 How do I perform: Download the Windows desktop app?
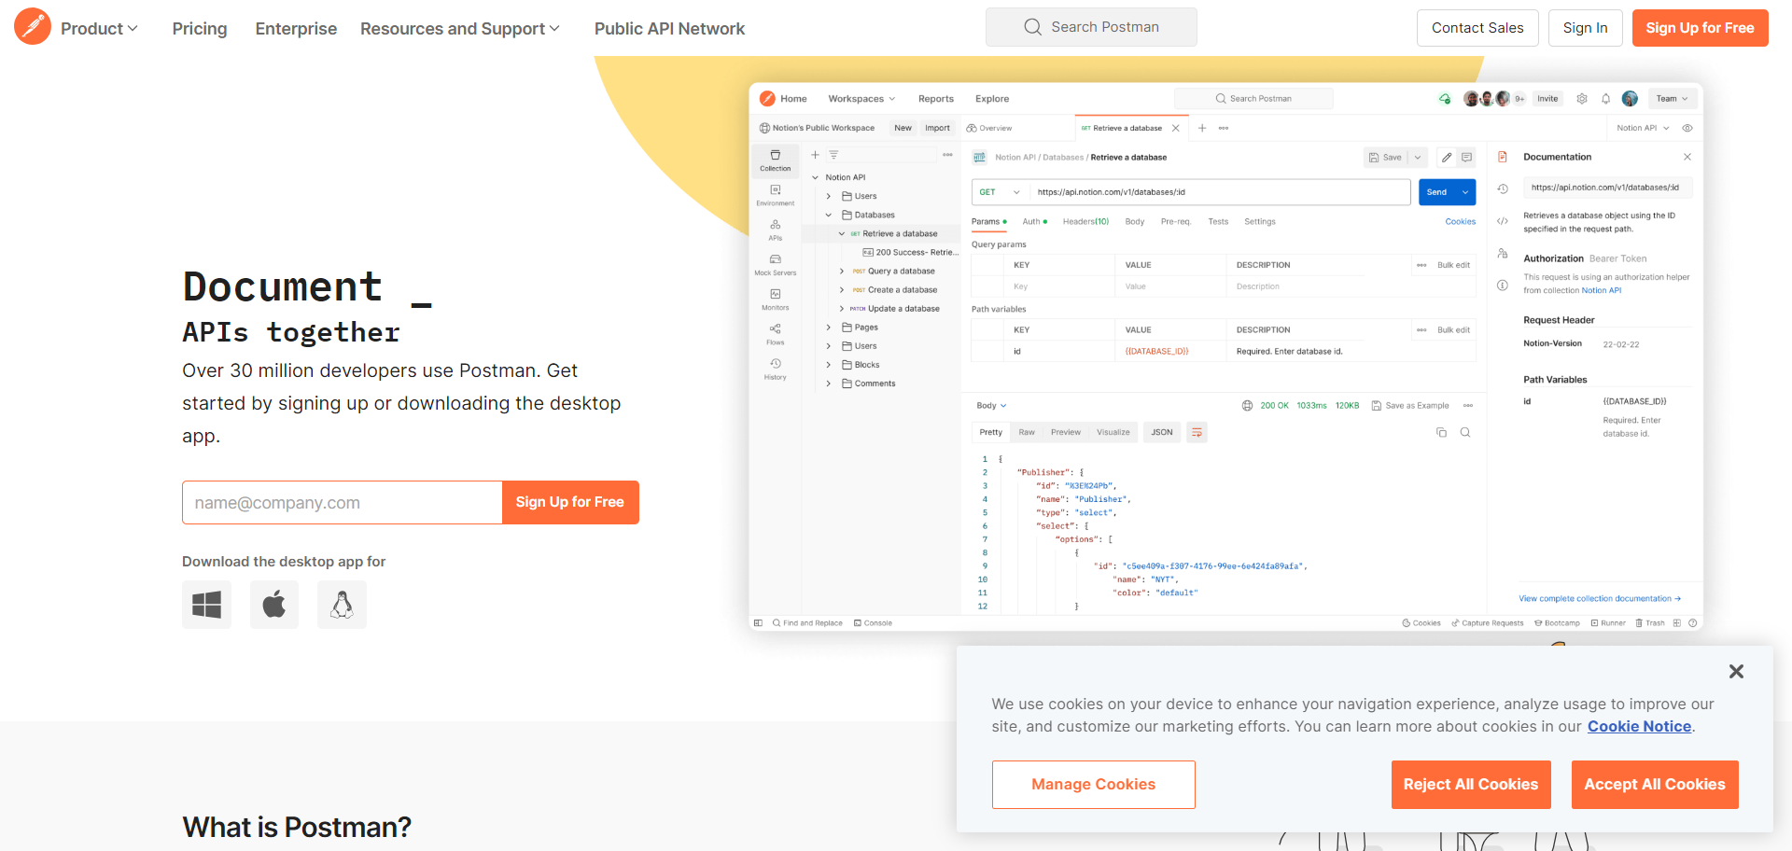click(206, 605)
